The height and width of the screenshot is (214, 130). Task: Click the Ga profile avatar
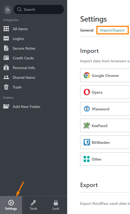click(8, 9)
